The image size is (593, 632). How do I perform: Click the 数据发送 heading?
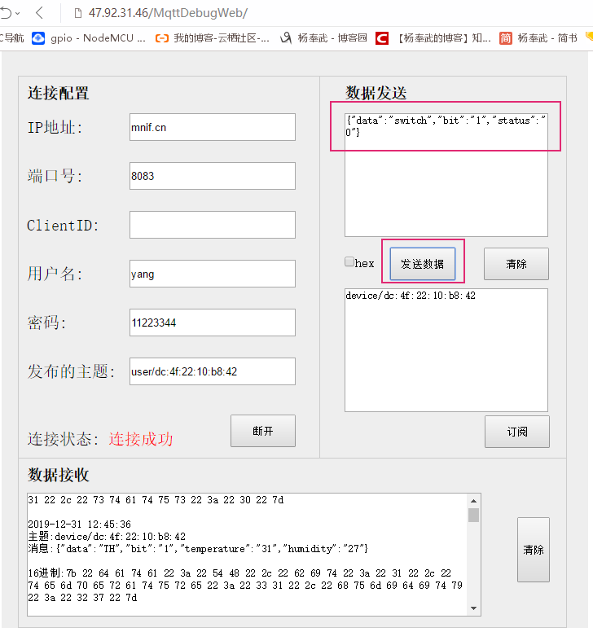click(376, 93)
